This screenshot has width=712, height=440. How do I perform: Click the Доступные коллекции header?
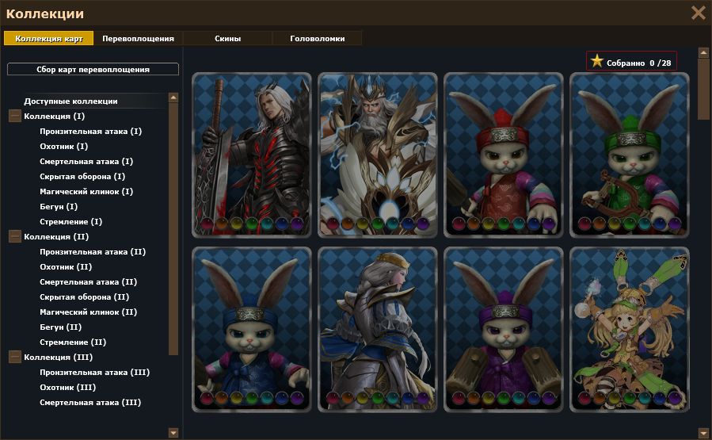coord(70,101)
